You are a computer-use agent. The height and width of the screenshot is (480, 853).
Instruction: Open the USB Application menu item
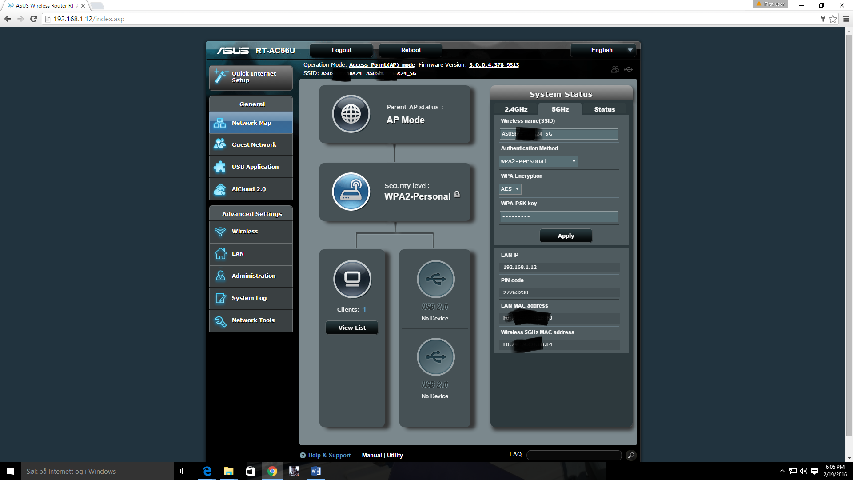251,167
